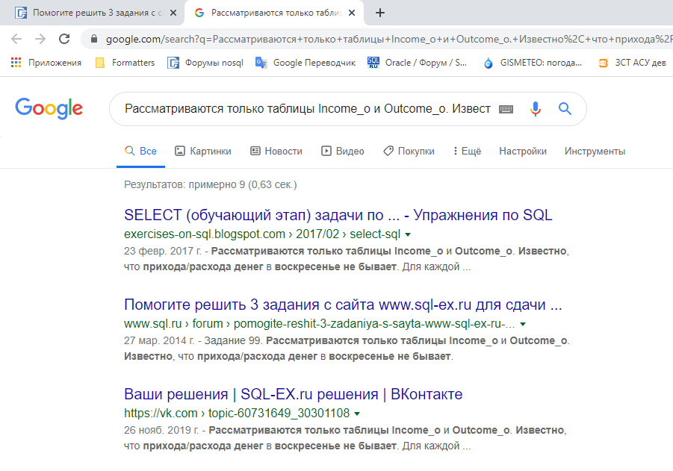673x471 pixels.
Task: Switch to Картинки search tab
Action: point(202,151)
